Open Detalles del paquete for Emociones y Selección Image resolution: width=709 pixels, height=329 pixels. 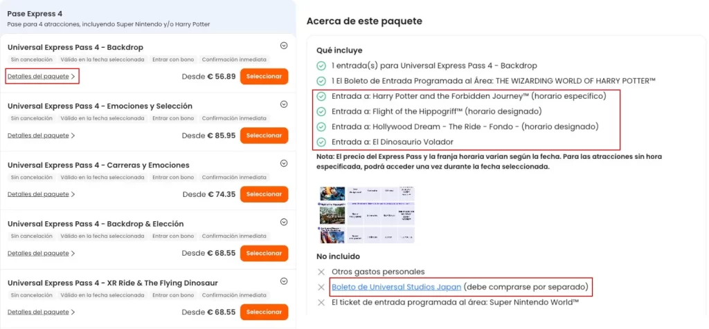(41, 135)
